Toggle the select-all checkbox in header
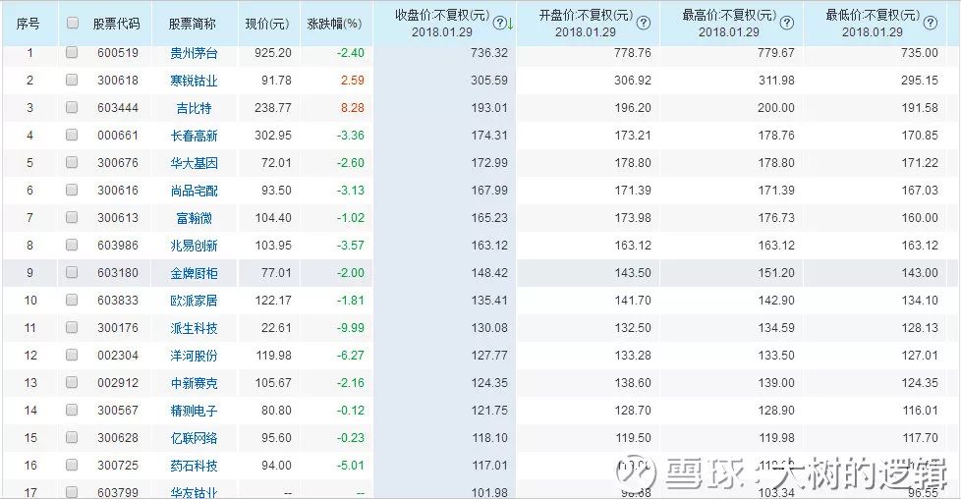The height and width of the screenshot is (499, 961). [73, 23]
